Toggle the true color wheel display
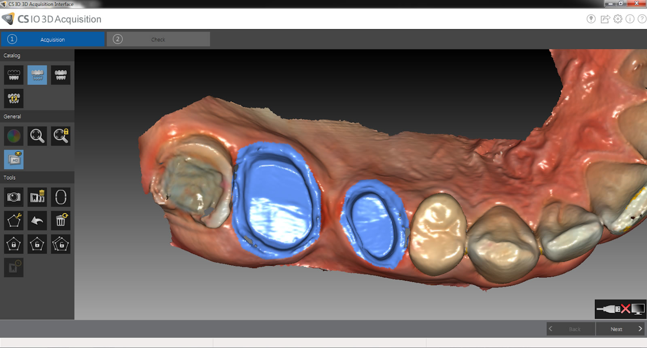Image resolution: width=647 pixels, height=348 pixels. coord(14,136)
